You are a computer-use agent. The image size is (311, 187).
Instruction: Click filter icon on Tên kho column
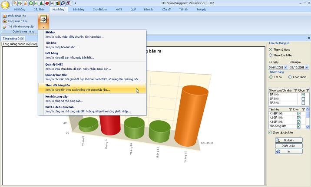[291, 109]
